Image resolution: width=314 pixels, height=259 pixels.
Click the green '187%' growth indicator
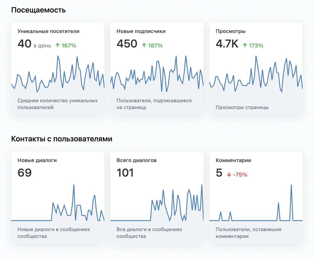point(152,45)
